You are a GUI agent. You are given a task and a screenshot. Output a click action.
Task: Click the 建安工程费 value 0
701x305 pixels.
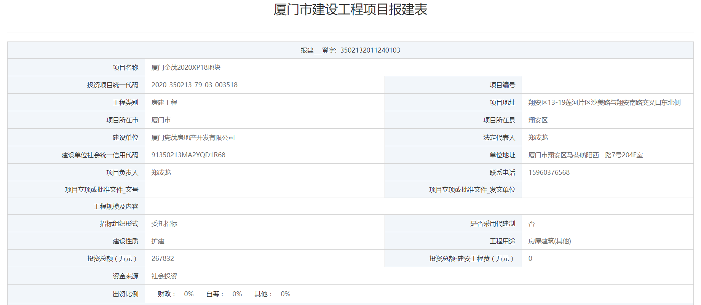530,259
